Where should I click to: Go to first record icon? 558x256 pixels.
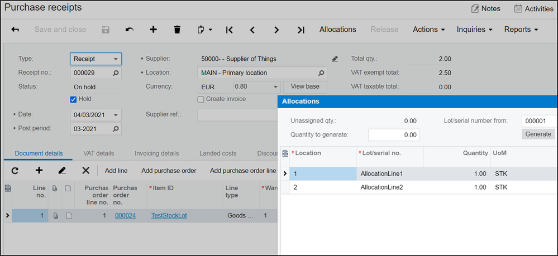229,30
